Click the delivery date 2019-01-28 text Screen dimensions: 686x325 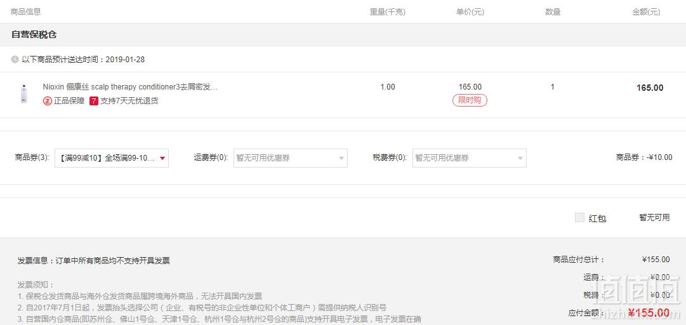124,60
